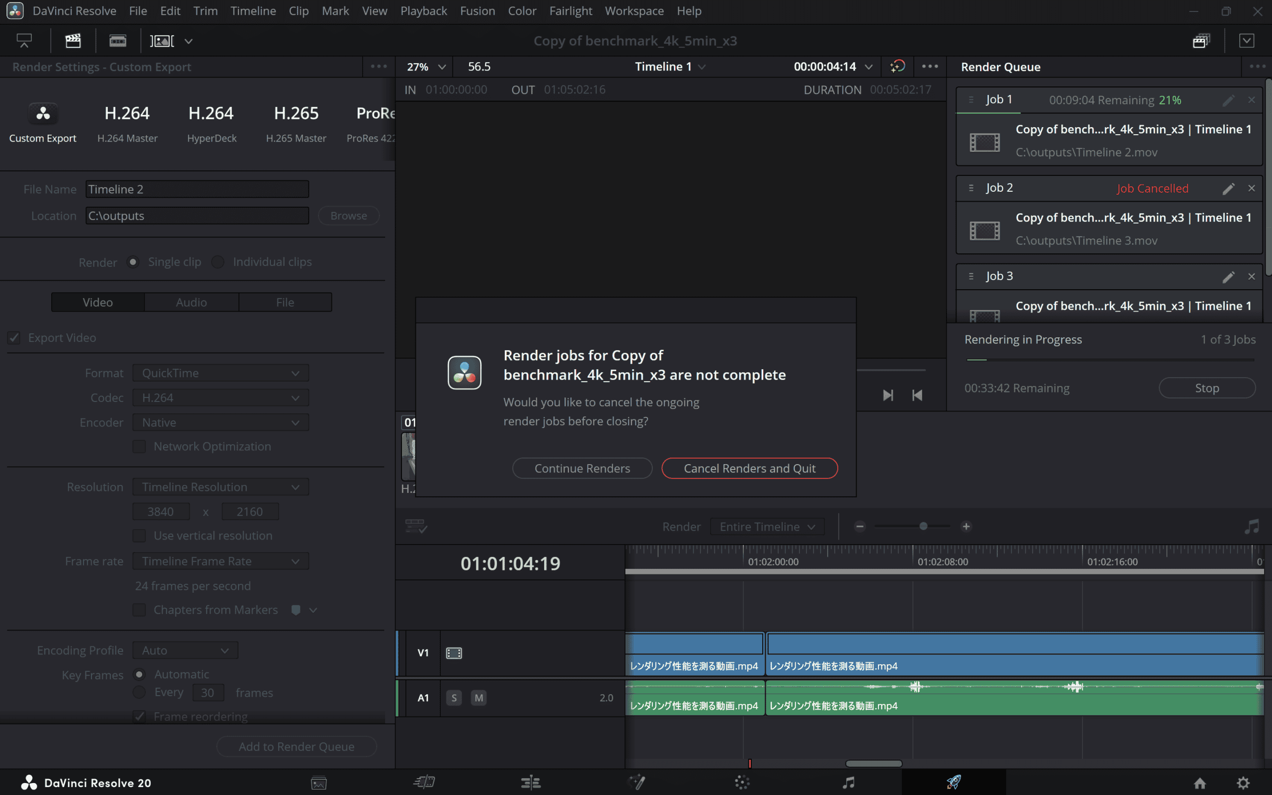The width and height of the screenshot is (1272, 795).
Task: Open the Encoder Native dropdown
Action: 221,422
